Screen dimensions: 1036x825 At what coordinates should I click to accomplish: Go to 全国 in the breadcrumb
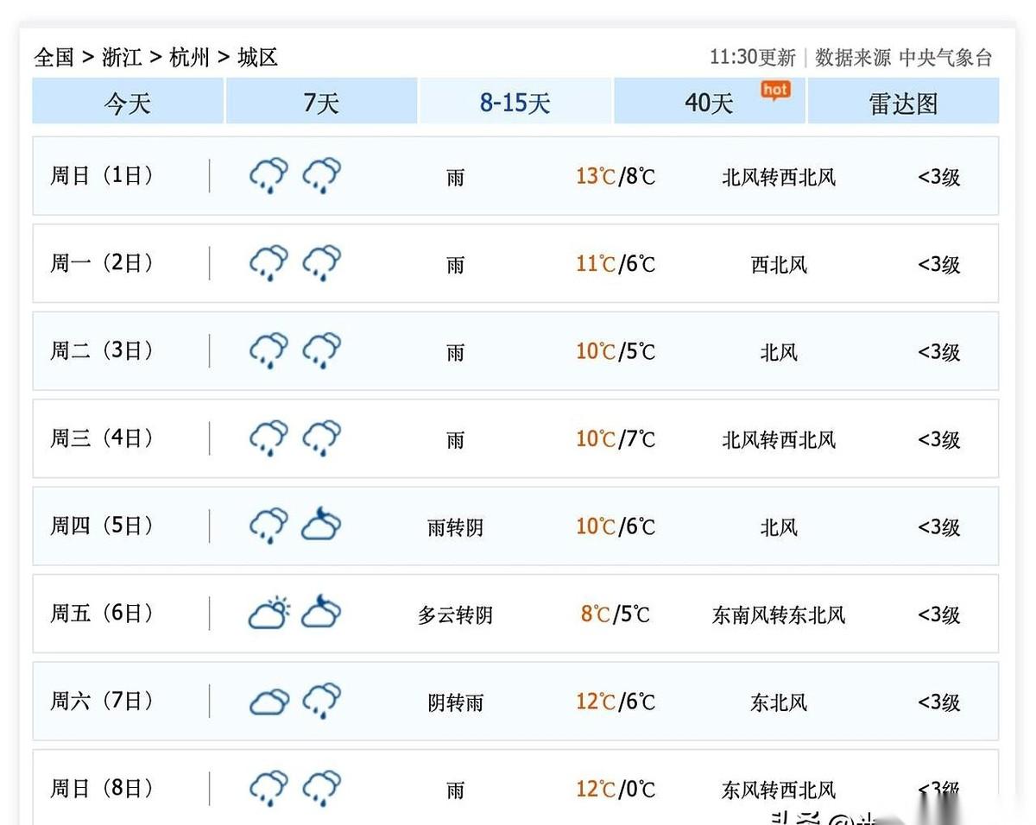click(x=54, y=58)
